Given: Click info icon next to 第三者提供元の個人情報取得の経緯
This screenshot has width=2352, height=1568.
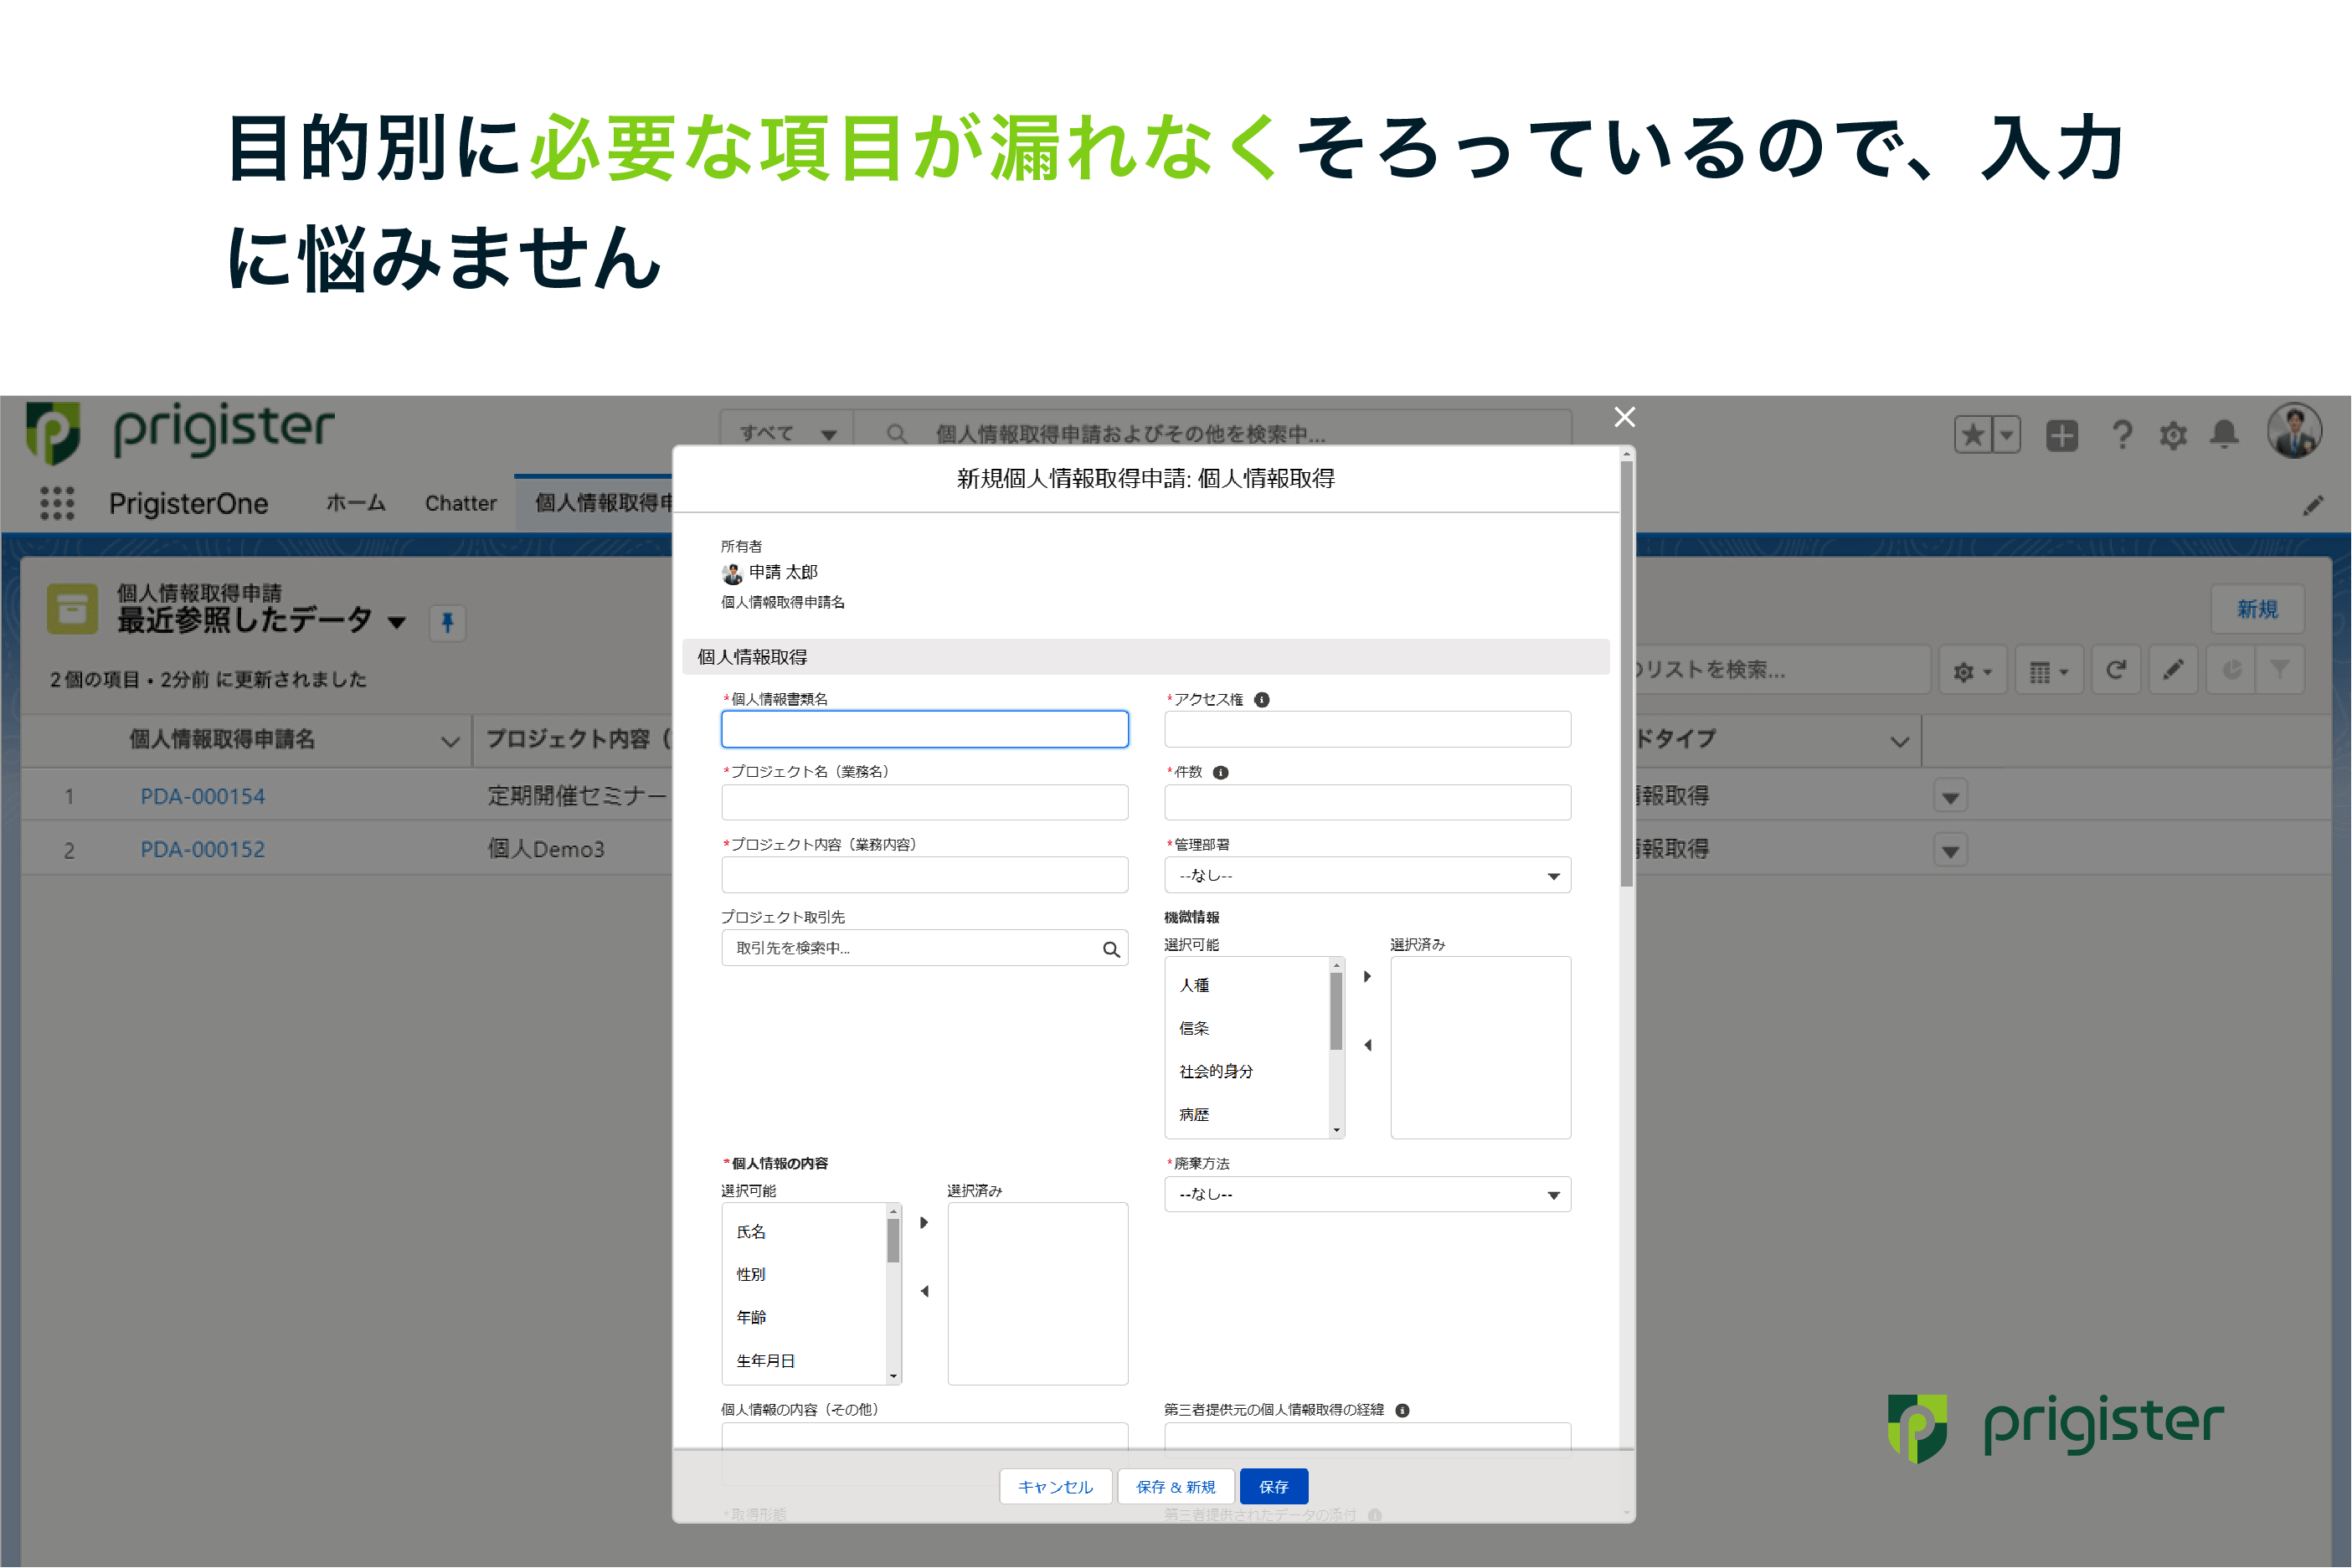Looking at the screenshot, I should click(1402, 1411).
